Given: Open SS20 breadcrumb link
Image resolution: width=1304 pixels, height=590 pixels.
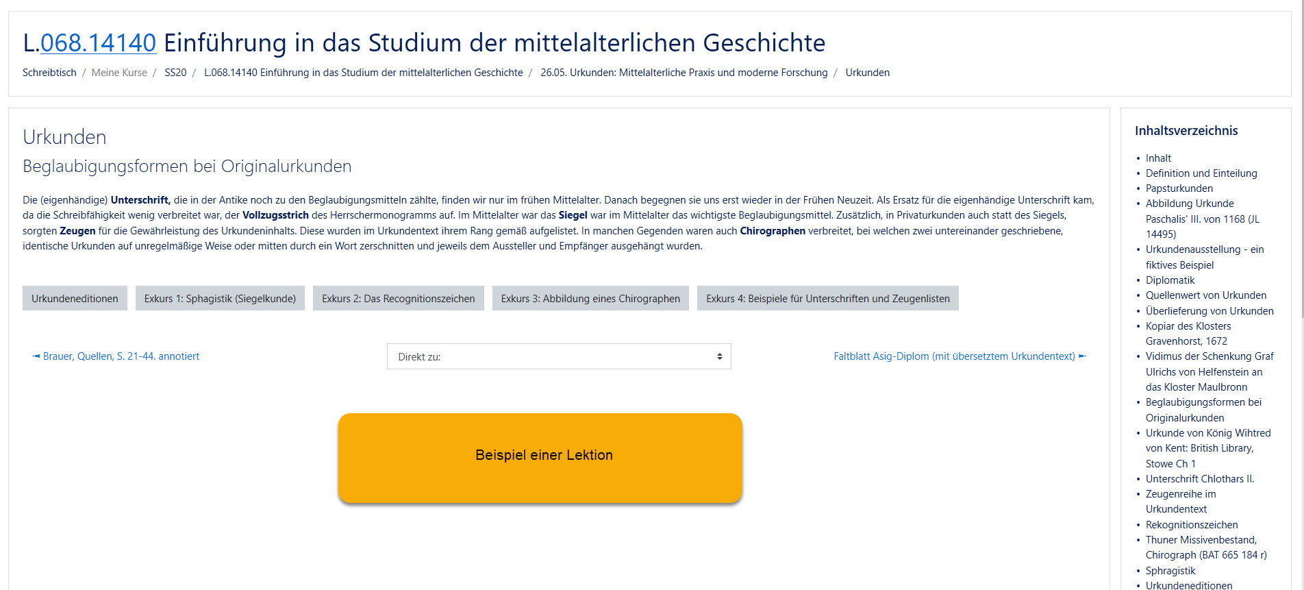Looking at the screenshot, I should (175, 73).
